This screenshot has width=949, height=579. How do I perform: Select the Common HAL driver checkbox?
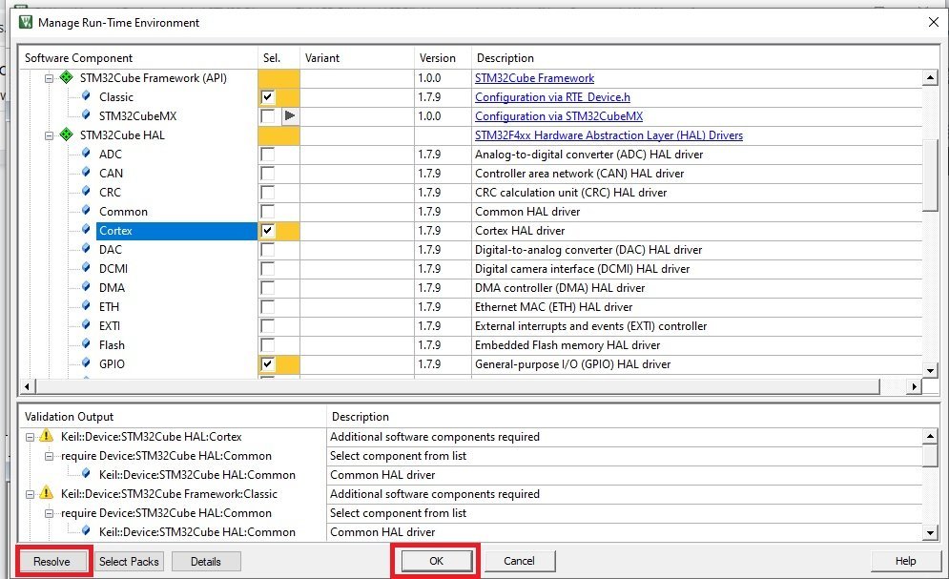[x=267, y=211]
